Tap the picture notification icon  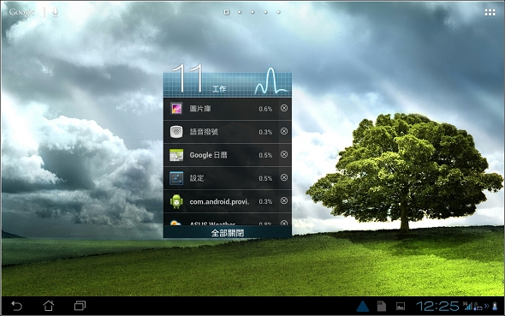tap(401, 306)
